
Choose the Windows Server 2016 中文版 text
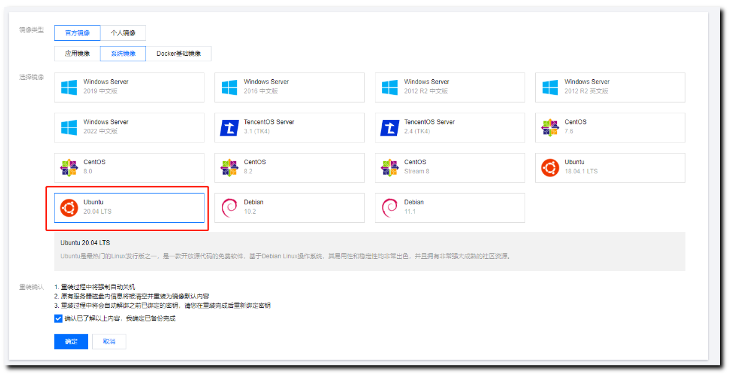[x=266, y=86]
